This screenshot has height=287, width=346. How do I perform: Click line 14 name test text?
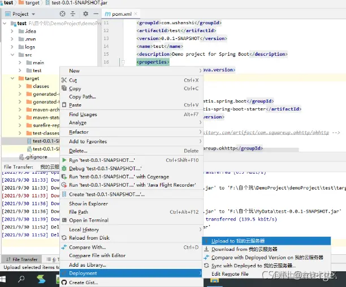click(160, 46)
